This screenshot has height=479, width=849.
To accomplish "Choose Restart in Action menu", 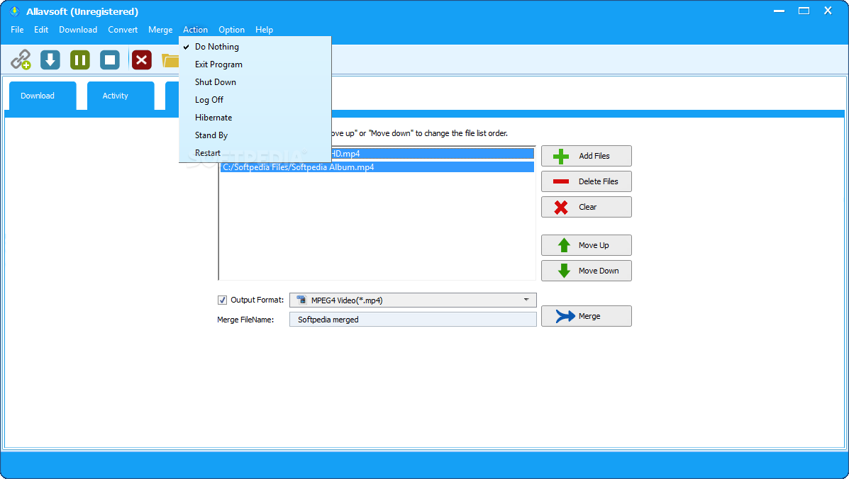I will click(x=255, y=153).
